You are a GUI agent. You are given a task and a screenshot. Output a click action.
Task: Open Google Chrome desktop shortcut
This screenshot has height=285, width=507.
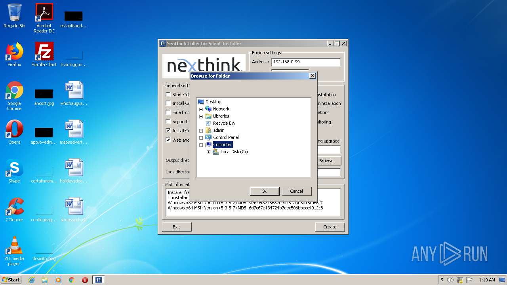[14, 96]
